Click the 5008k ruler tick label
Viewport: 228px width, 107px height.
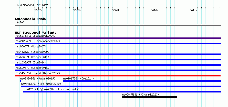coord(77,10)
